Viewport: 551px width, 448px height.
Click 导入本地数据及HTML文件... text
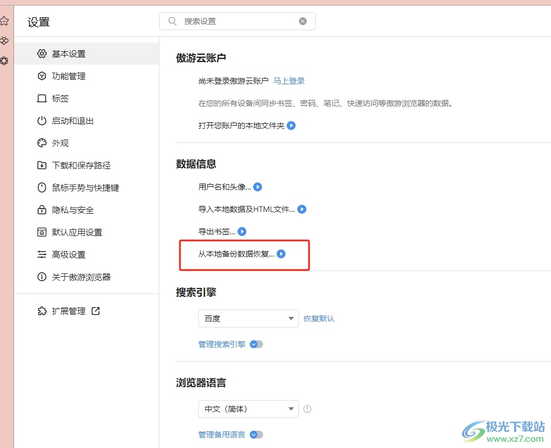246,209
